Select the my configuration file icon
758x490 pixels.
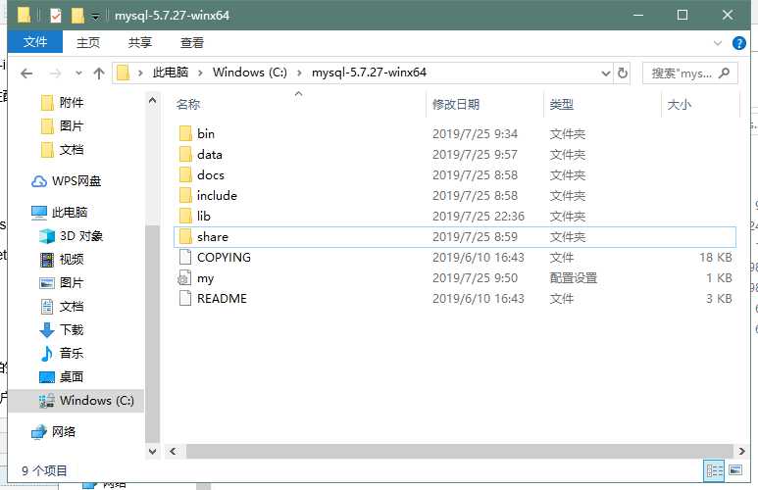click(x=184, y=278)
